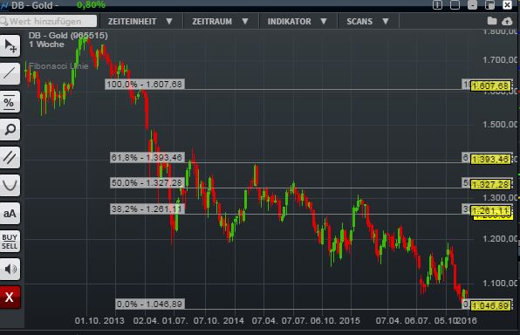
Task: Click the yellow 1.327,28 price axis marker
Action: coord(490,184)
